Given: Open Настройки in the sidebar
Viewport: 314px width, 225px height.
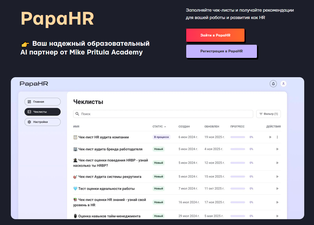Looking at the screenshot, I should 43,122.
